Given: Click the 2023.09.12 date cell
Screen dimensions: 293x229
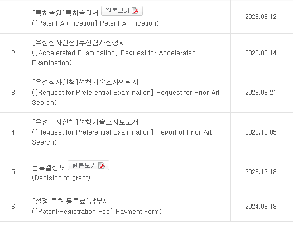Looking at the screenshot, I should [261, 17].
